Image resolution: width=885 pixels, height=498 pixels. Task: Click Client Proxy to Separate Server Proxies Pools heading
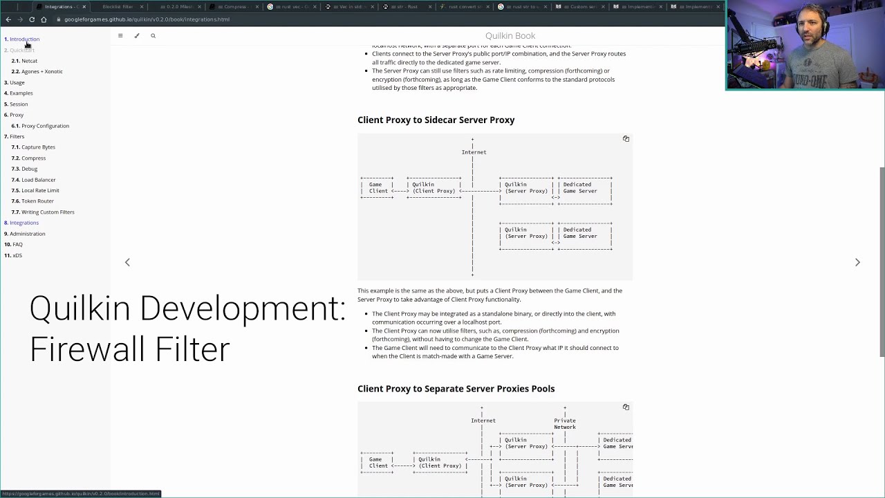[x=456, y=389]
